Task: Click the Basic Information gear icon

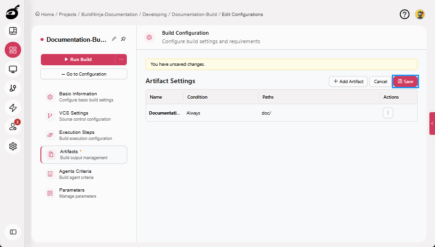Action: [50, 97]
